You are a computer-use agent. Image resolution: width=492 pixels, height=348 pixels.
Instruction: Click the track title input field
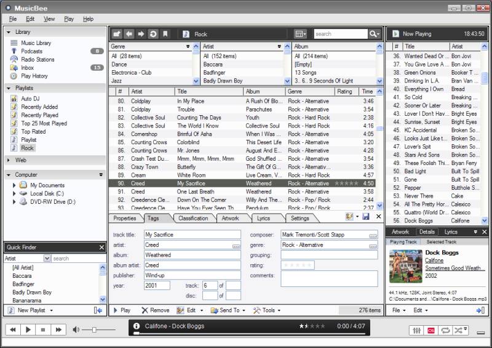[192, 235]
